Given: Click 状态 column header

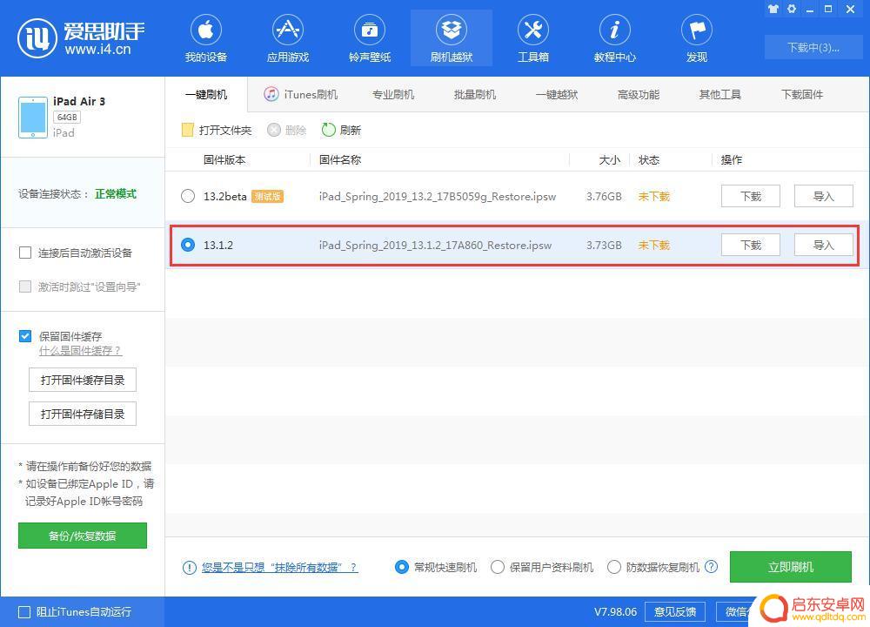Looking at the screenshot, I should (x=649, y=160).
